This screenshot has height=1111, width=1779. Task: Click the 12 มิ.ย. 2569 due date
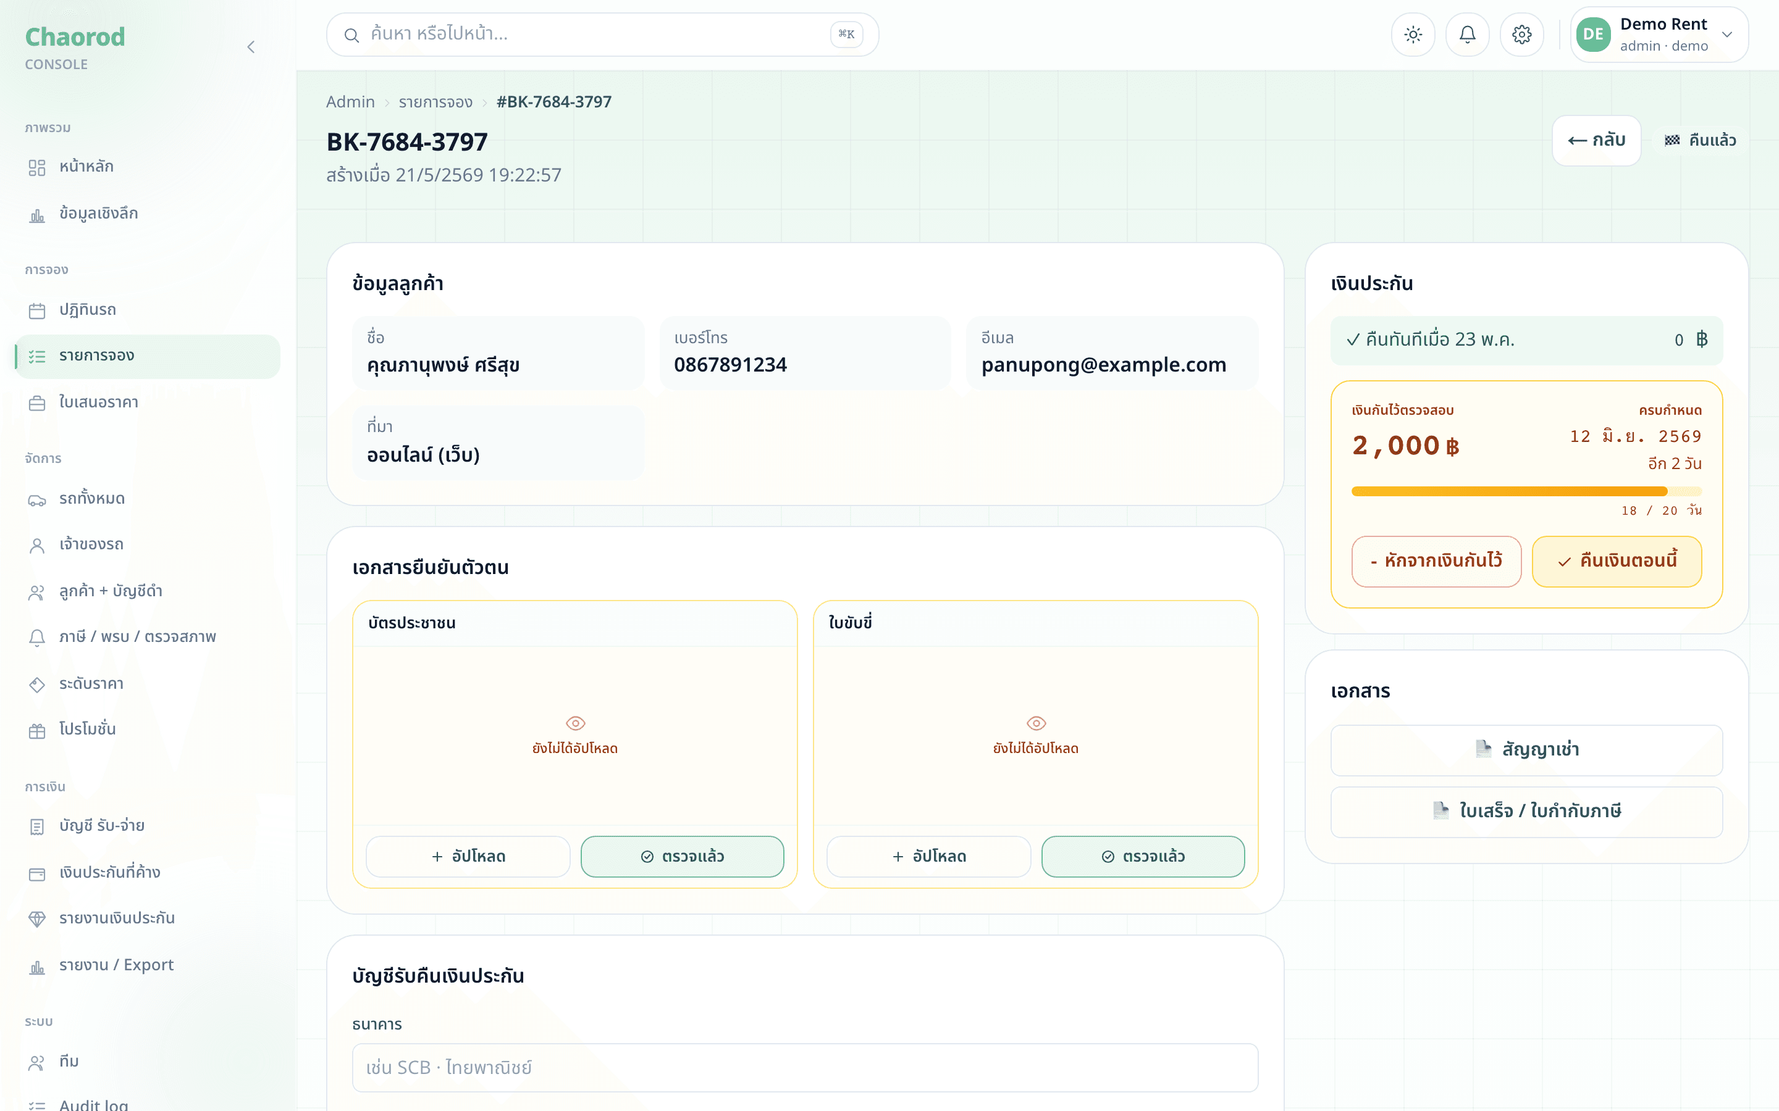click(1636, 436)
